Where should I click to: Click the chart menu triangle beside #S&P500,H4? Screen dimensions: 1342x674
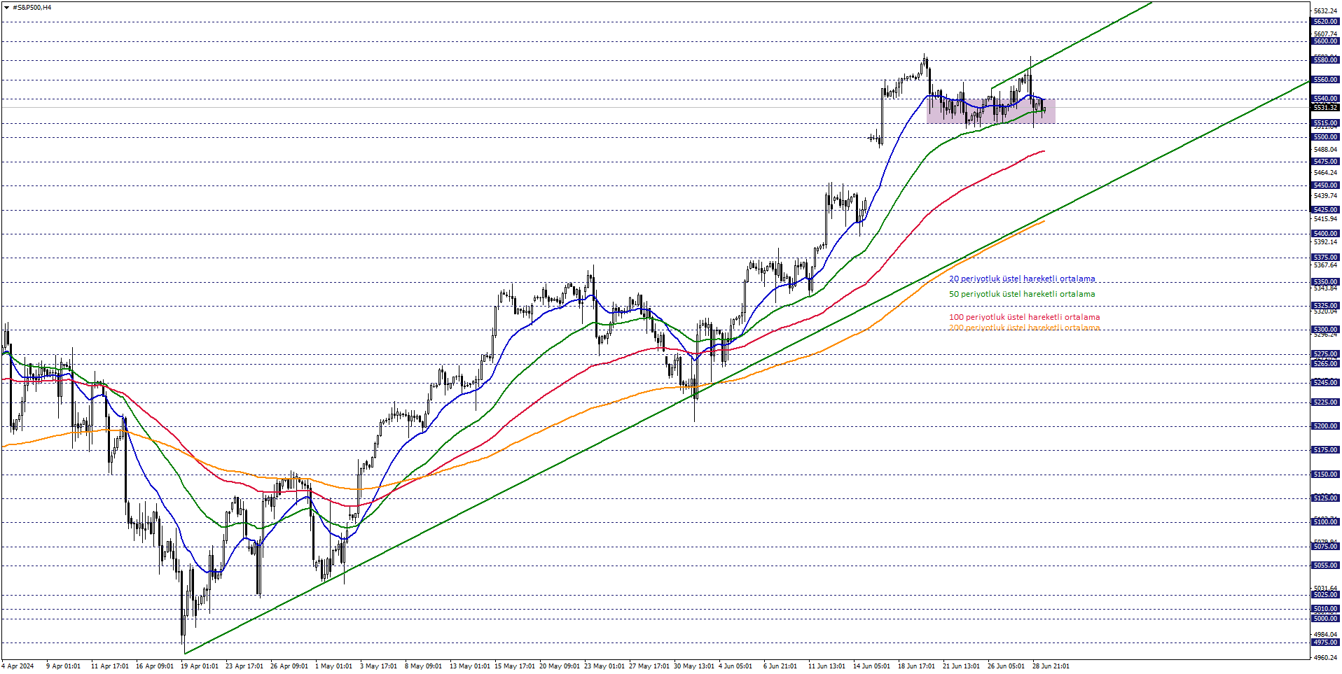[x=6, y=8]
